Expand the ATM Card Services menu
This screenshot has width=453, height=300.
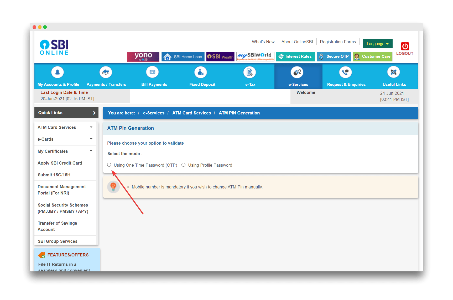pyautogui.click(x=65, y=127)
